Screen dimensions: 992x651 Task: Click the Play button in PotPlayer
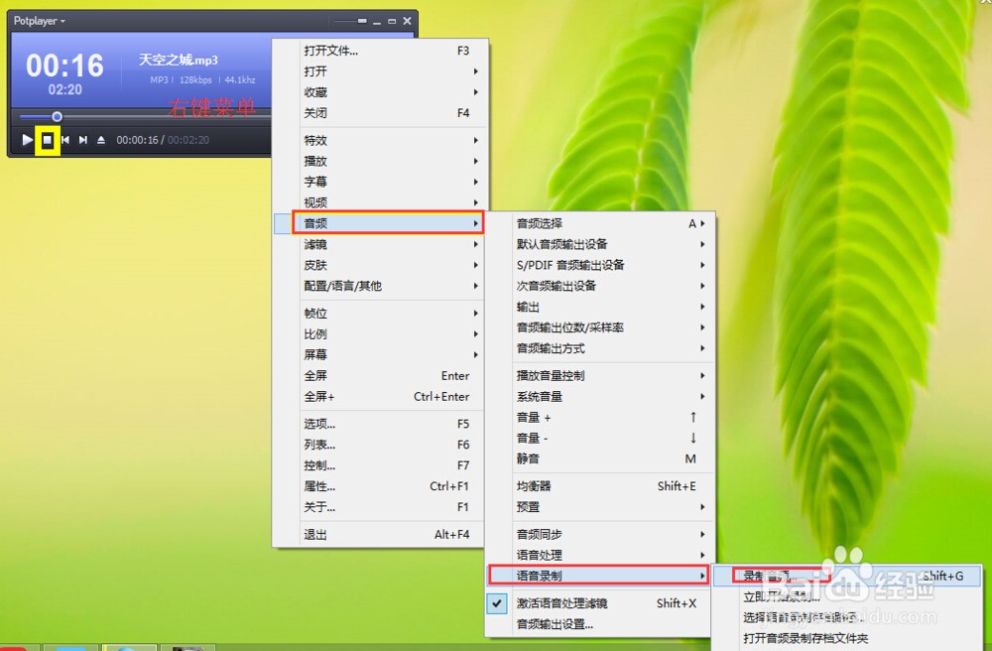[x=27, y=140]
